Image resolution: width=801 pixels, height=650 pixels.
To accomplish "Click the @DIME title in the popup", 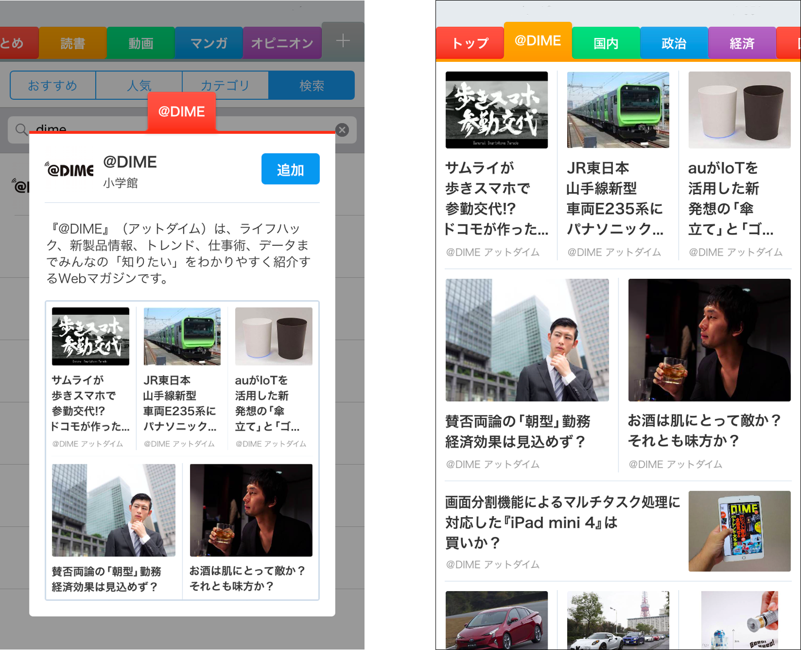I will click(130, 162).
